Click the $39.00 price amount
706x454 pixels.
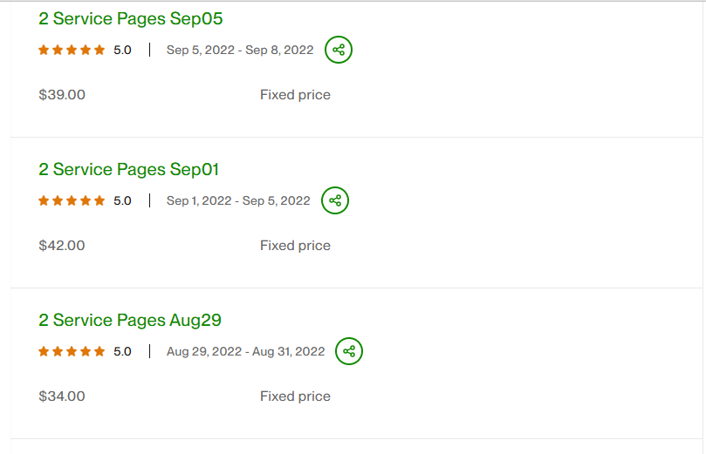click(62, 95)
